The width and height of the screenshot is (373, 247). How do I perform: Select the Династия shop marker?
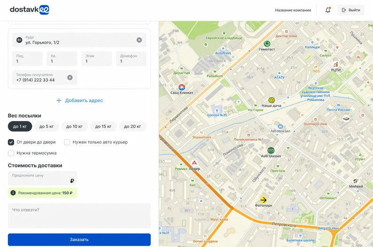click(182, 69)
